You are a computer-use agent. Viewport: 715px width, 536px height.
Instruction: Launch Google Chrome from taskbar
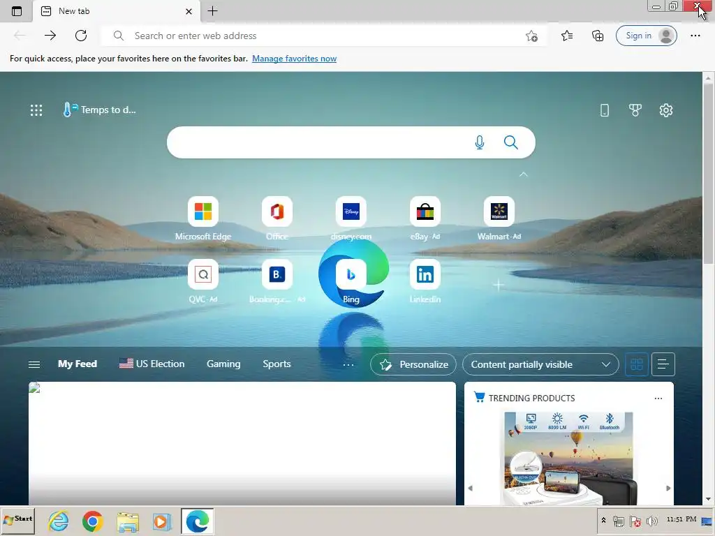93,521
